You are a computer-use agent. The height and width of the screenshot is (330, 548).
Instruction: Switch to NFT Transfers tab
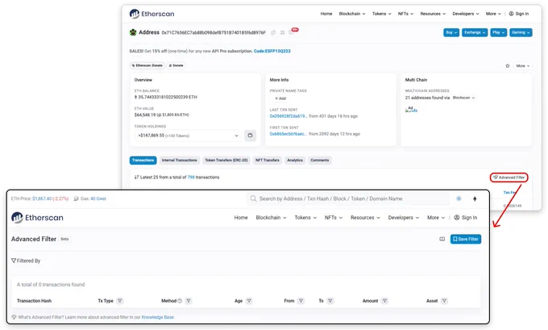(268, 161)
